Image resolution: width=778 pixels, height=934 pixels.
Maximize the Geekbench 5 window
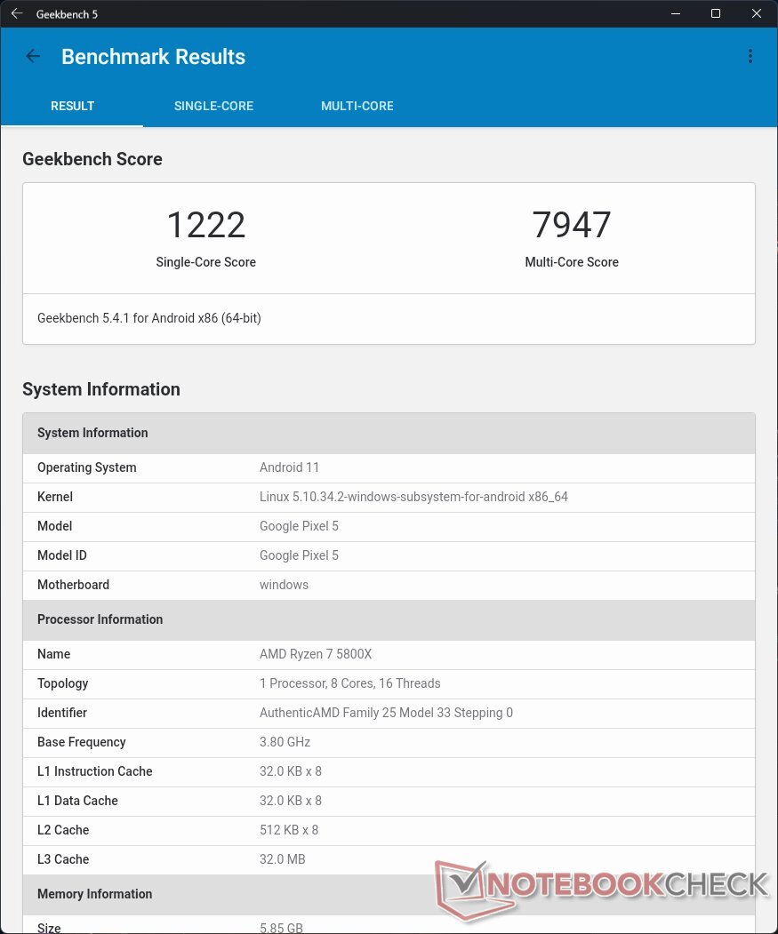716,13
